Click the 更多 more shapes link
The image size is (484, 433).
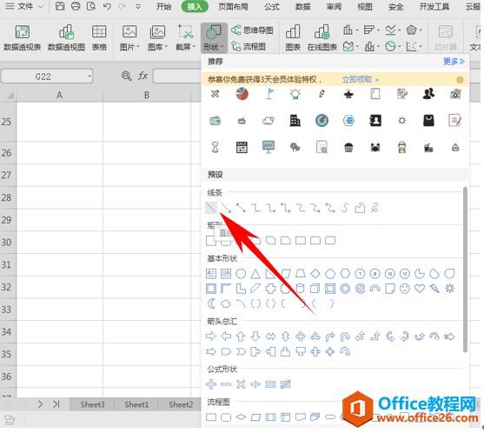pos(454,61)
